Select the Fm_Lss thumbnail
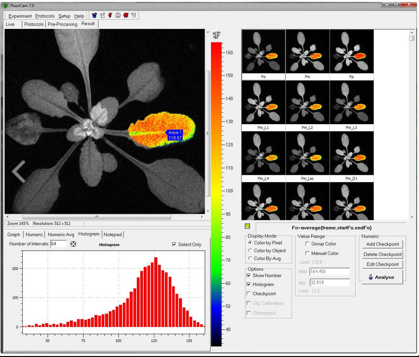 click(x=308, y=153)
